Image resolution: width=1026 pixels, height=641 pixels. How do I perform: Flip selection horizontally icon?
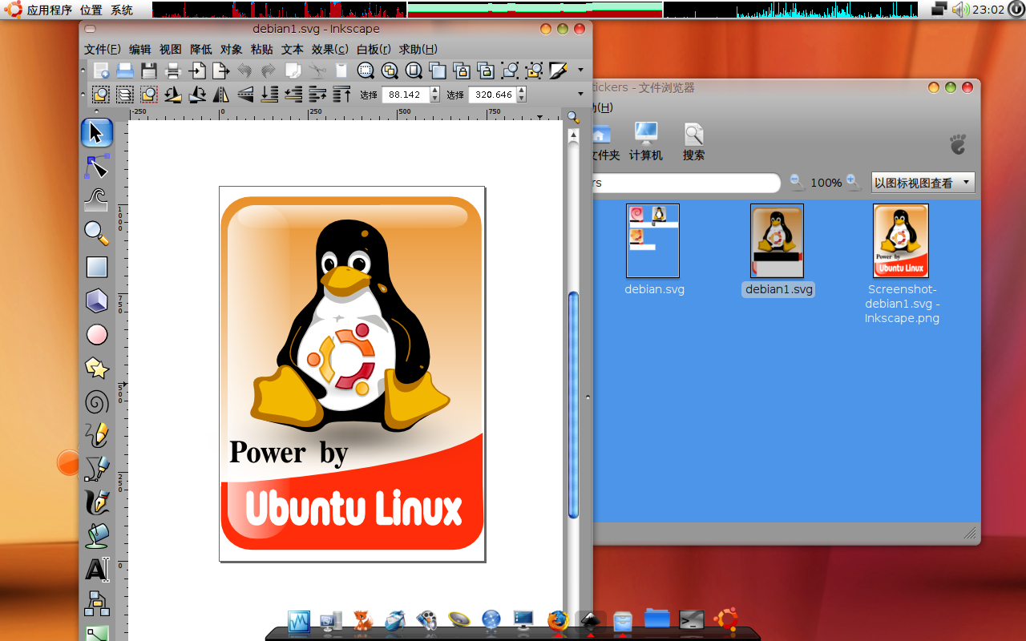coord(221,95)
